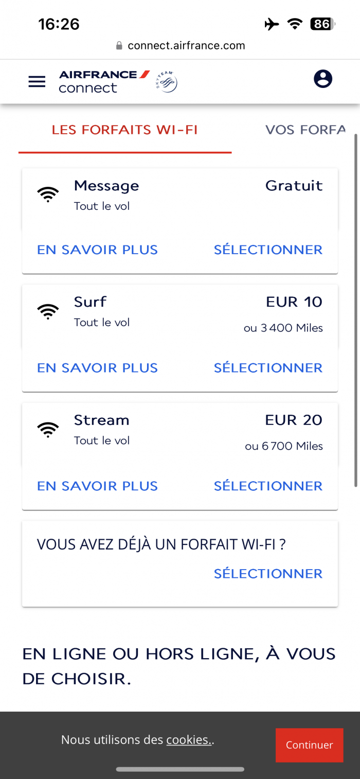Show En Savoir Plus for Stream plan
The height and width of the screenshot is (779, 360).
pos(97,486)
